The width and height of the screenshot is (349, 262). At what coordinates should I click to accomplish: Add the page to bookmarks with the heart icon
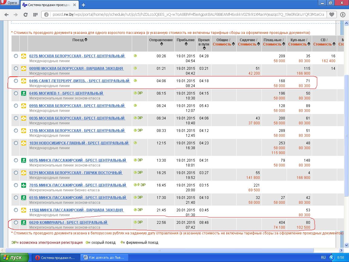click(x=332, y=15)
